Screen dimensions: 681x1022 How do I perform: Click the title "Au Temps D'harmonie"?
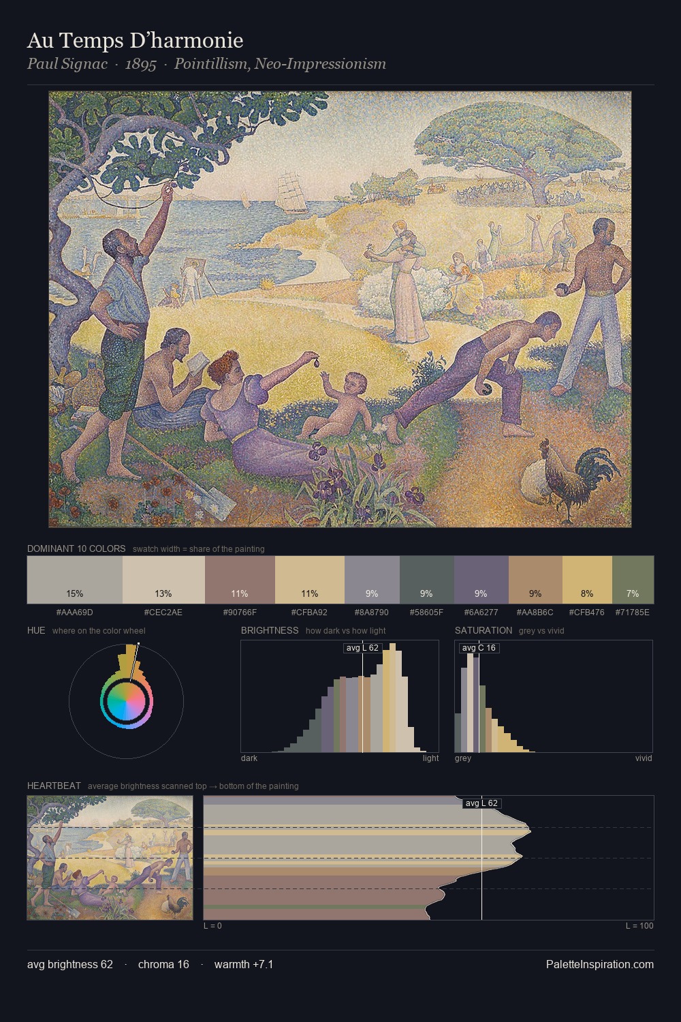(x=135, y=40)
